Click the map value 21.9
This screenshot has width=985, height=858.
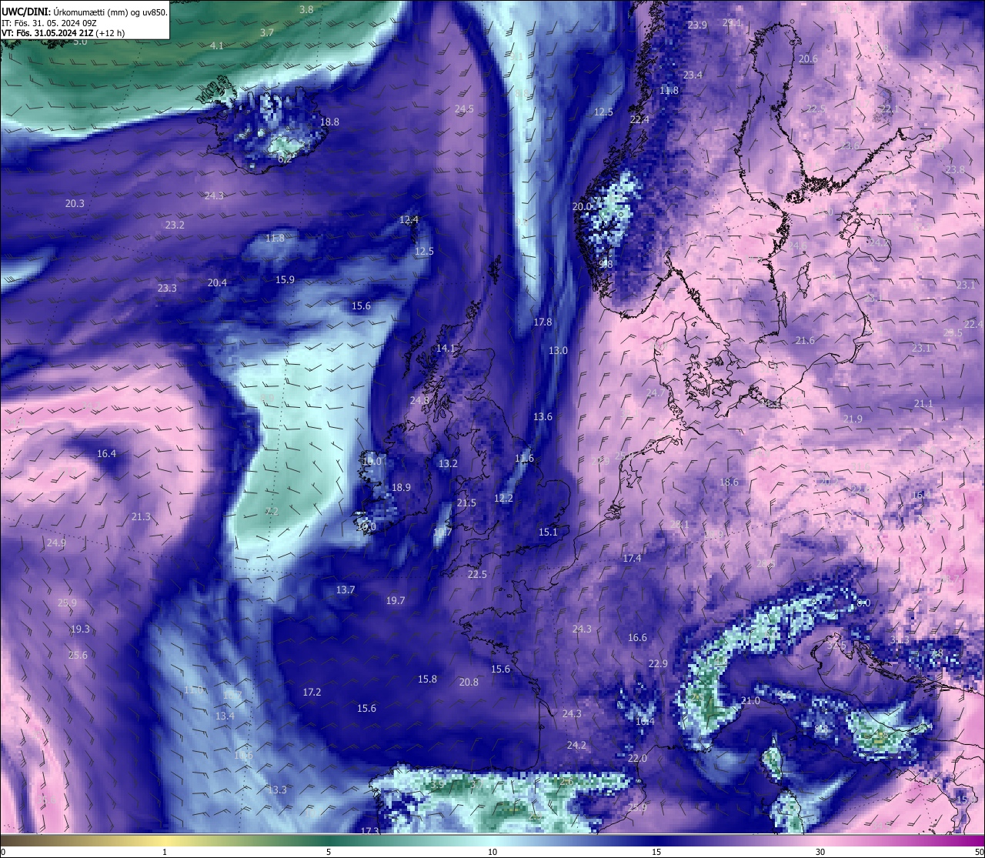(853, 419)
